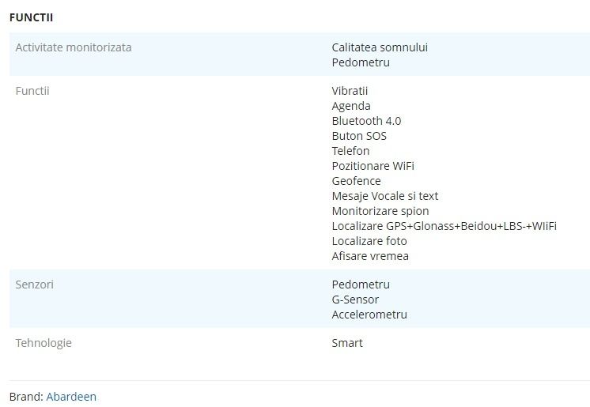The width and height of the screenshot is (590, 407).
Task: Click the Accelerometru value
Action: (x=369, y=315)
